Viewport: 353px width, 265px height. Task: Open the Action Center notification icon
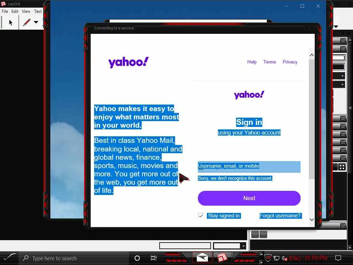tap(338, 258)
